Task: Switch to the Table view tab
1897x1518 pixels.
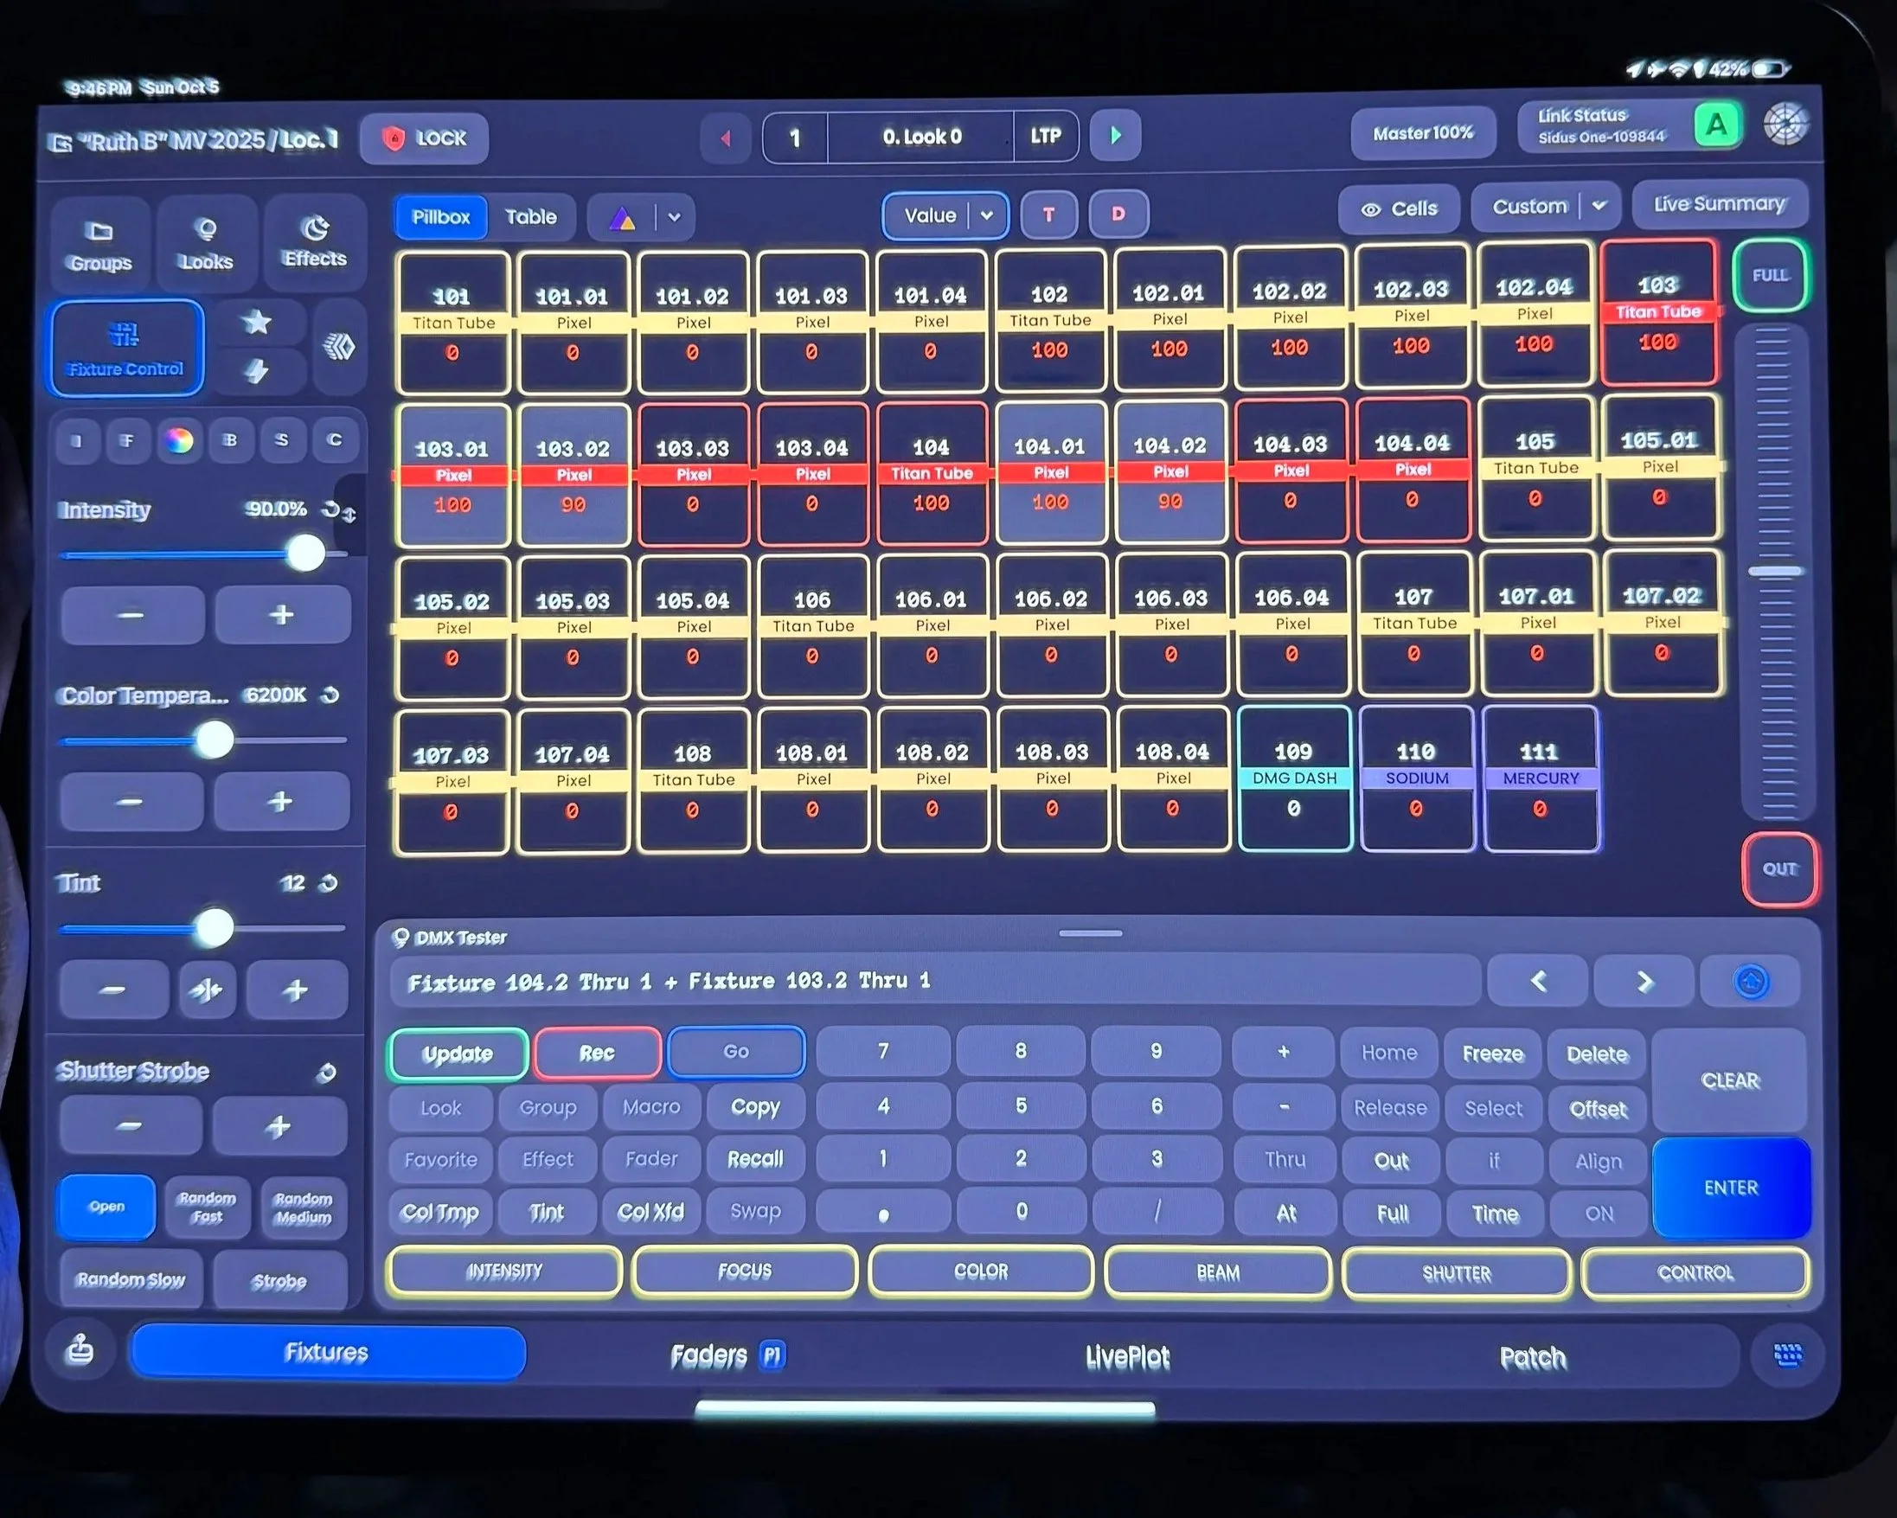Action: click(530, 217)
